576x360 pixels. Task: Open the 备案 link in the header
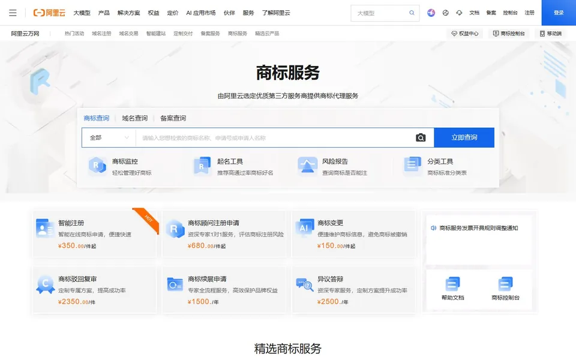point(491,13)
